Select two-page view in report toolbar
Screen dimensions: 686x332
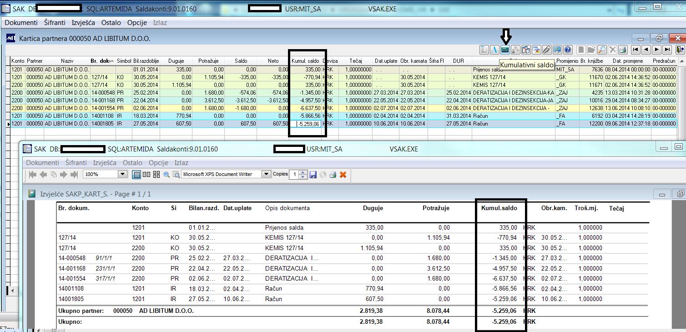(x=146, y=174)
